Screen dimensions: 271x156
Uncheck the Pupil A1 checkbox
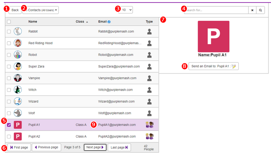(9, 125)
